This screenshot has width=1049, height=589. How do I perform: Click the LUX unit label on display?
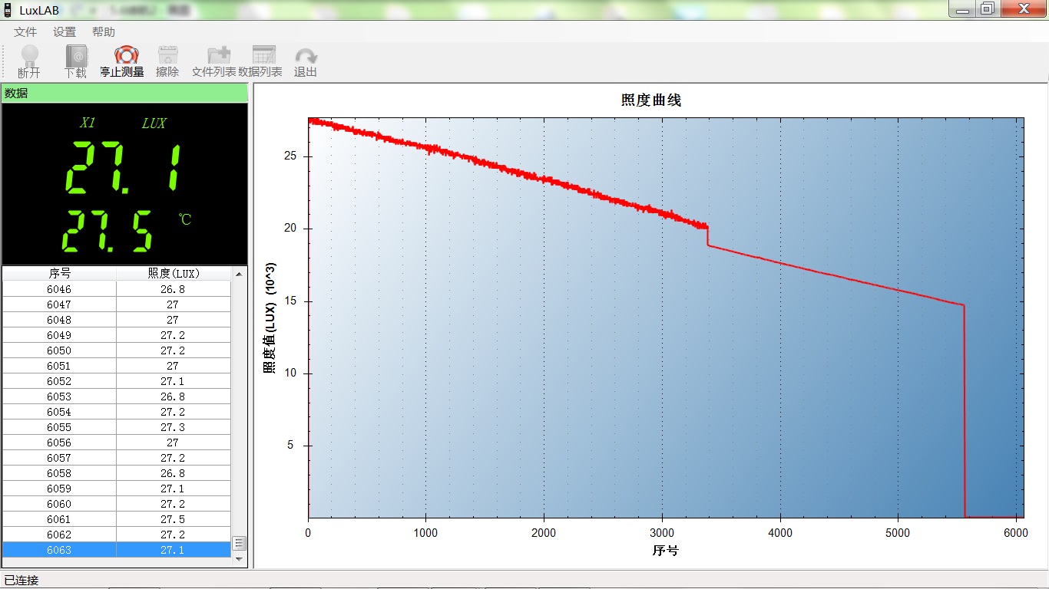[154, 123]
